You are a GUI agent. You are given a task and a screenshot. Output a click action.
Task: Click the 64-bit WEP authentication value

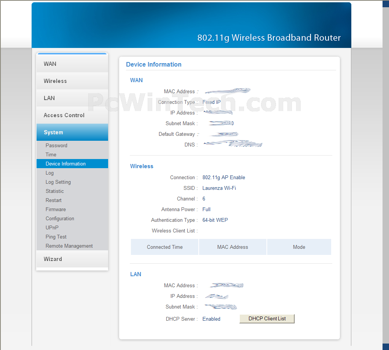[x=215, y=220]
